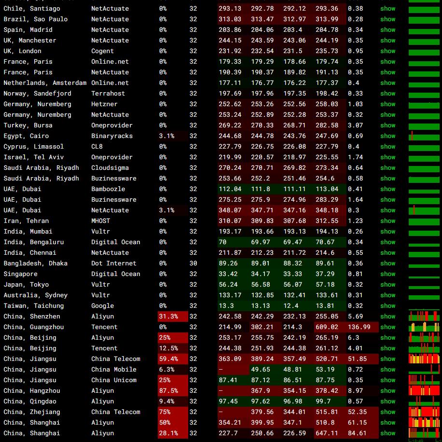Click show for UK, London Cogent
This screenshot has height=442, width=442.
[387, 51]
